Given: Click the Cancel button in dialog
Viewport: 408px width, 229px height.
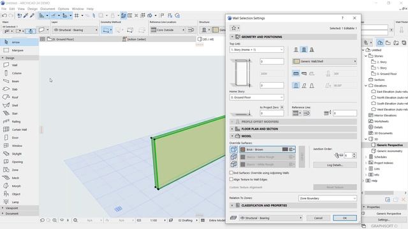Looking at the screenshot, I should click(x=318, y=218).
